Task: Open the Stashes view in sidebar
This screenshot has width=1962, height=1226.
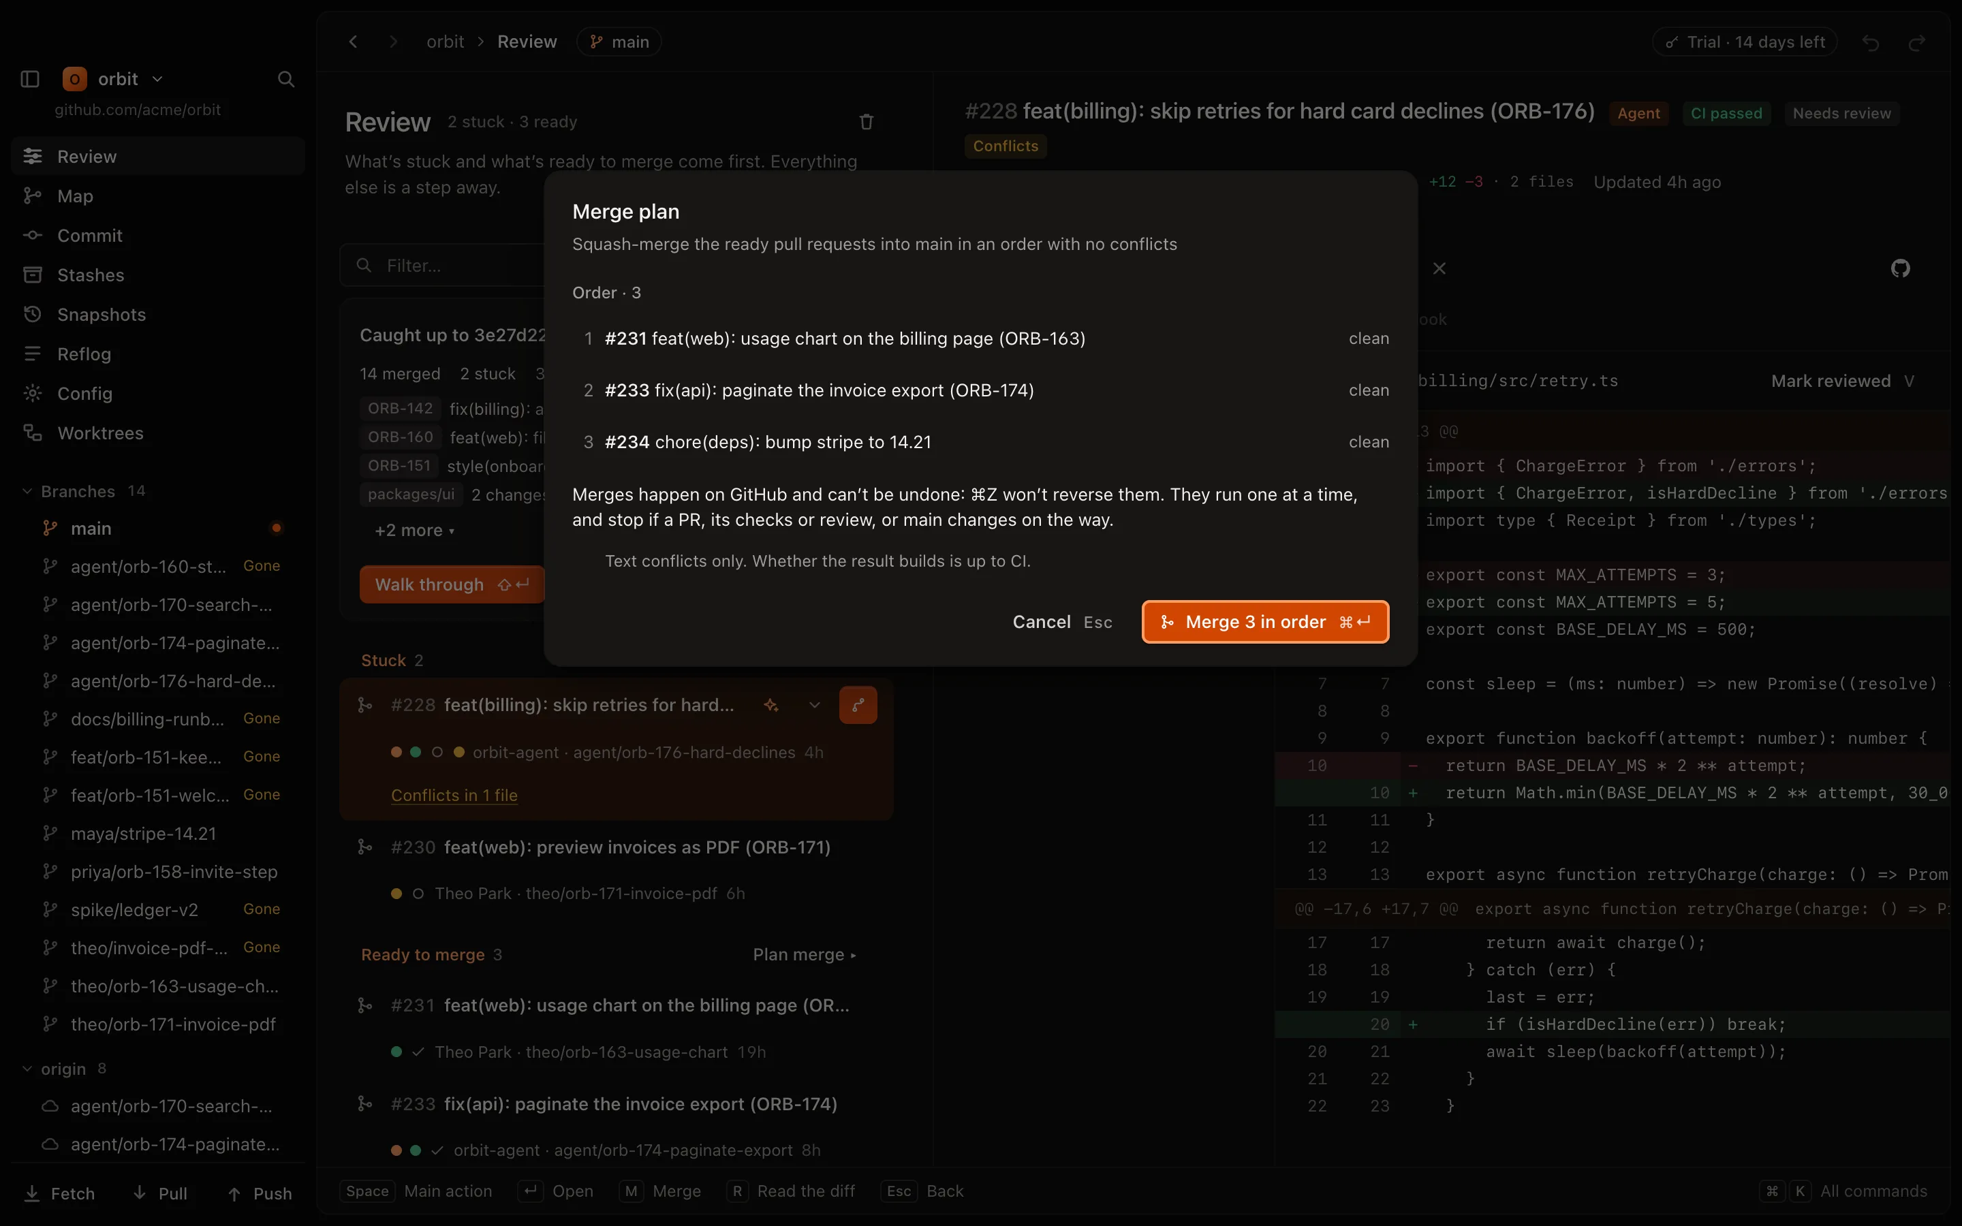Action: 158,275
